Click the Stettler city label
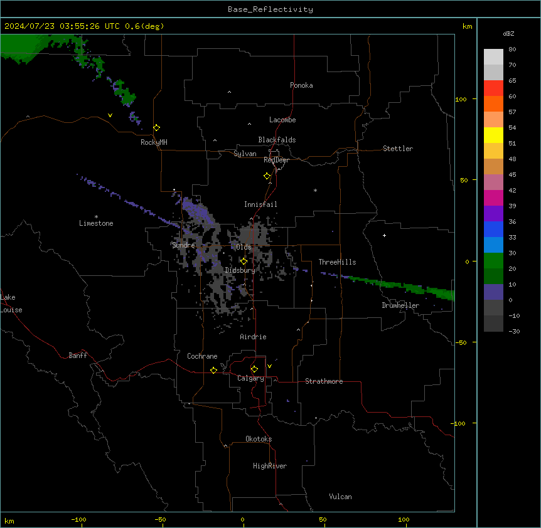This screenshot has height=528, width=541. 398,149
